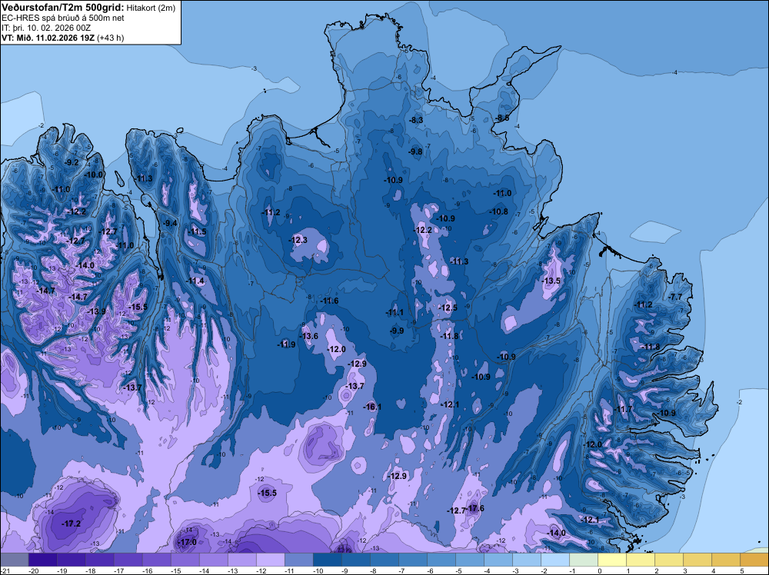Click the -13.9 temperature value on map
This screenshot has width=769, height=575.
tap(96, 311)
